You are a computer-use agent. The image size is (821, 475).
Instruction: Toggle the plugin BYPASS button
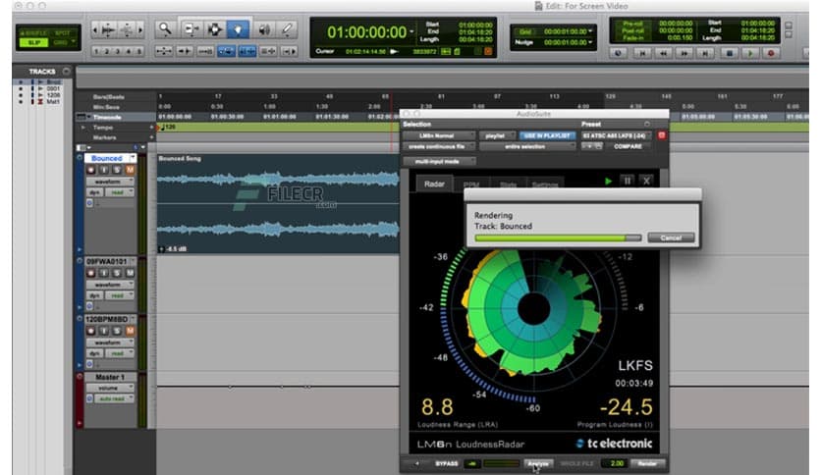pos(445,462)
